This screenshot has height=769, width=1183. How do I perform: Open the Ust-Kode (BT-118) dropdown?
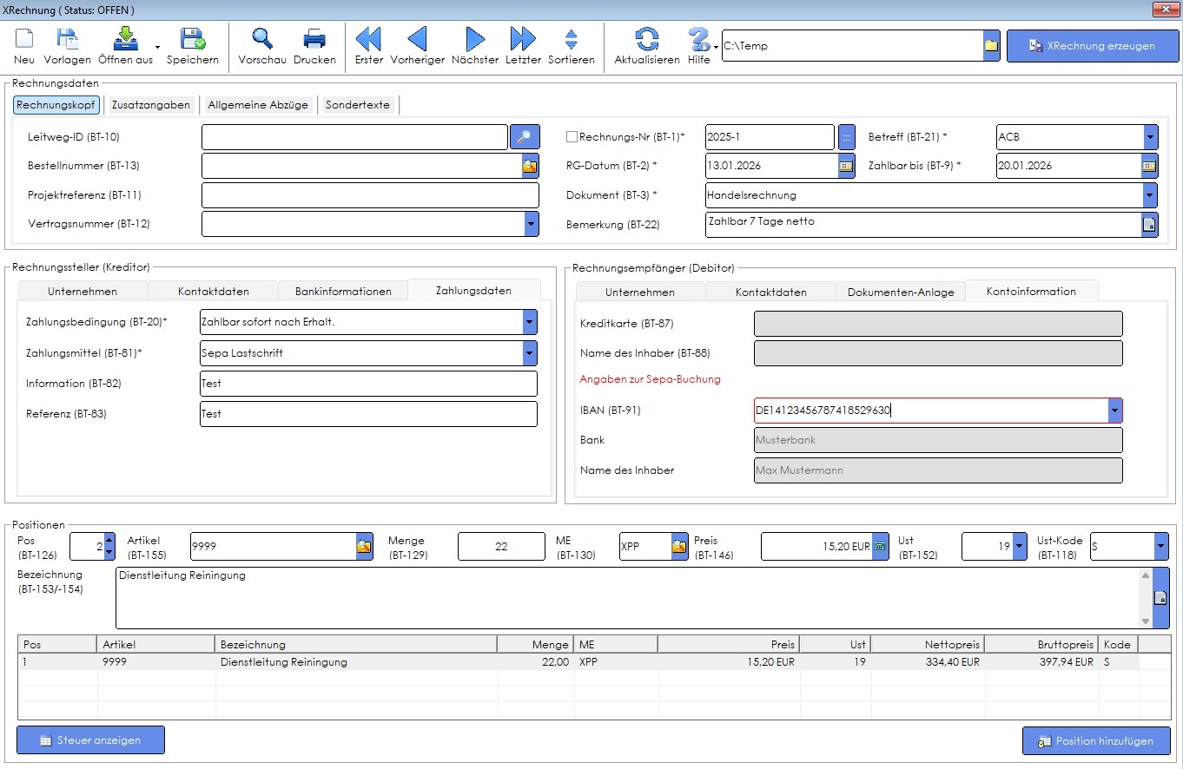1161,547
